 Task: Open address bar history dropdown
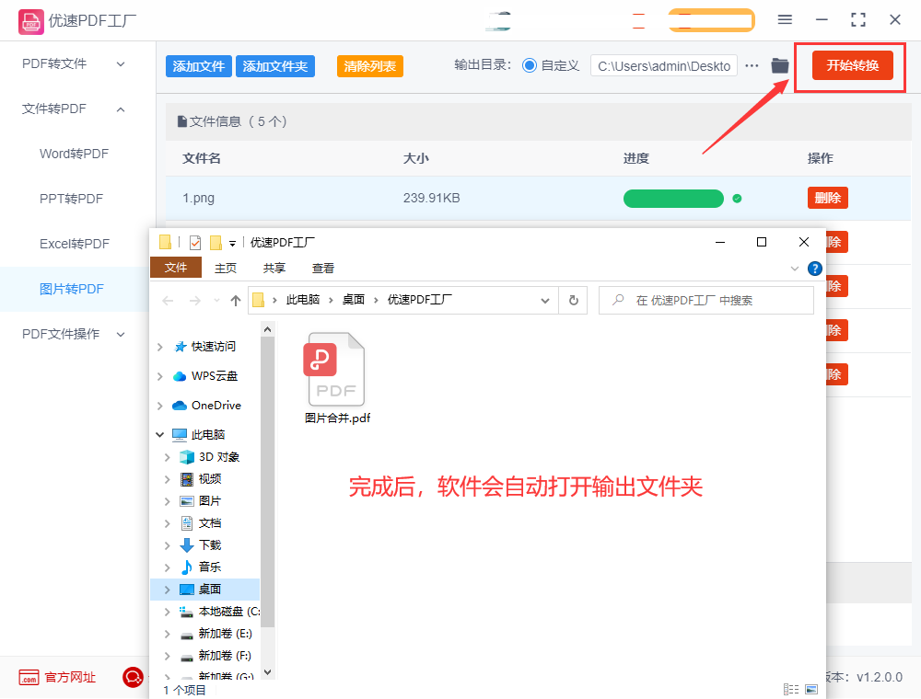pos(545,301)
